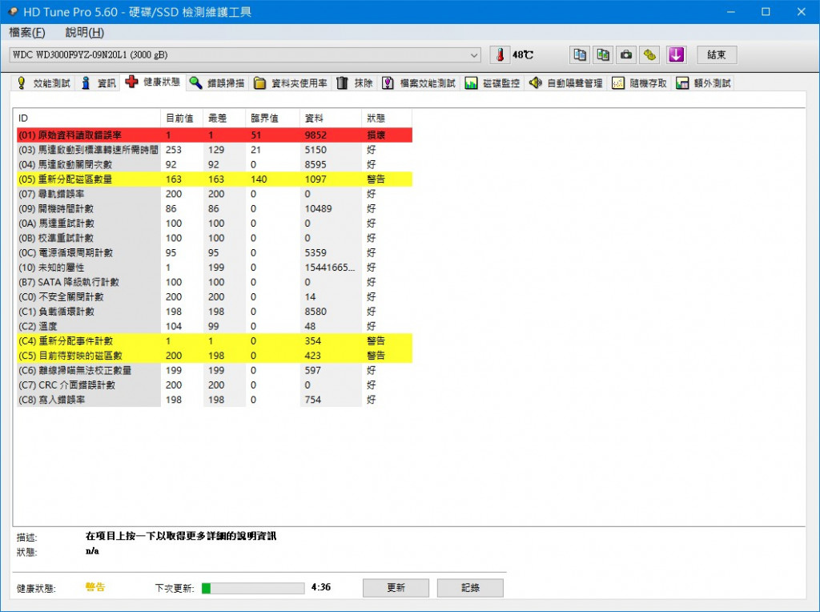
Task: Open the options gear icon
Action: pos(649,55)
